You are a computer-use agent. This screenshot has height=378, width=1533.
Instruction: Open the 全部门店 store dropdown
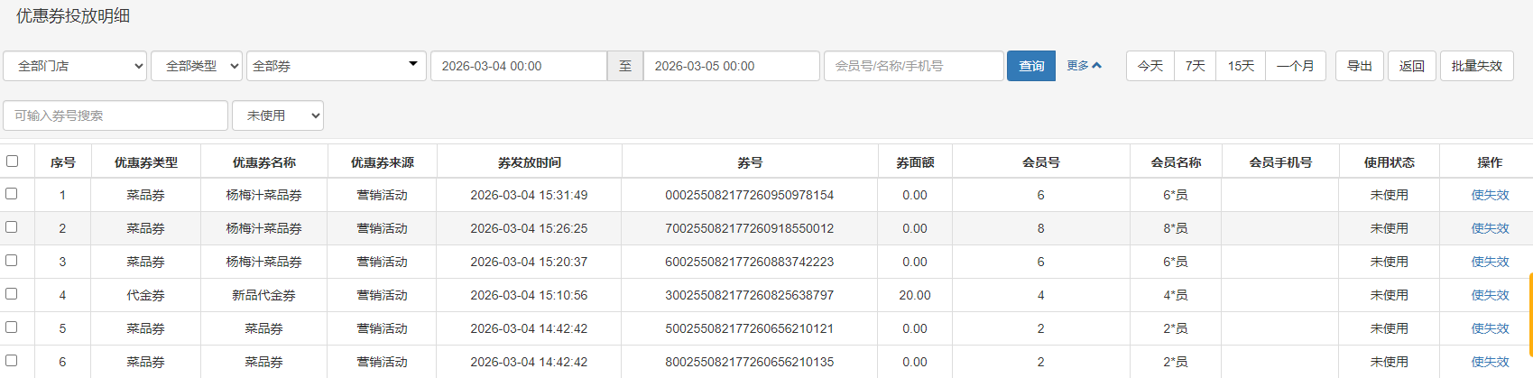point(75,66)
